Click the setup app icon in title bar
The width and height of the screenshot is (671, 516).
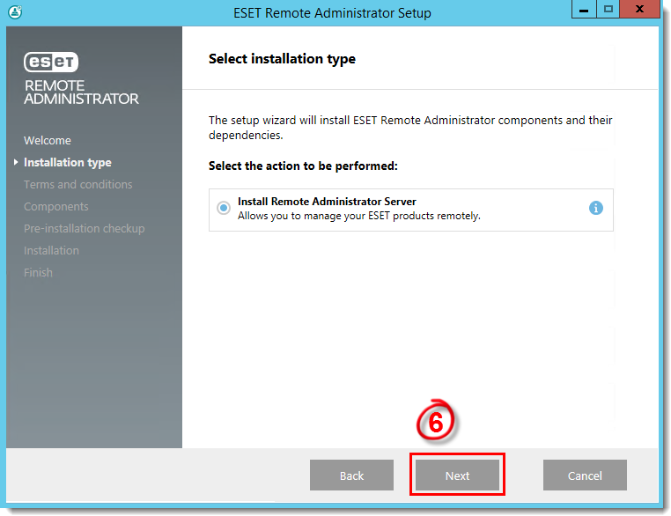pos(15,12)
